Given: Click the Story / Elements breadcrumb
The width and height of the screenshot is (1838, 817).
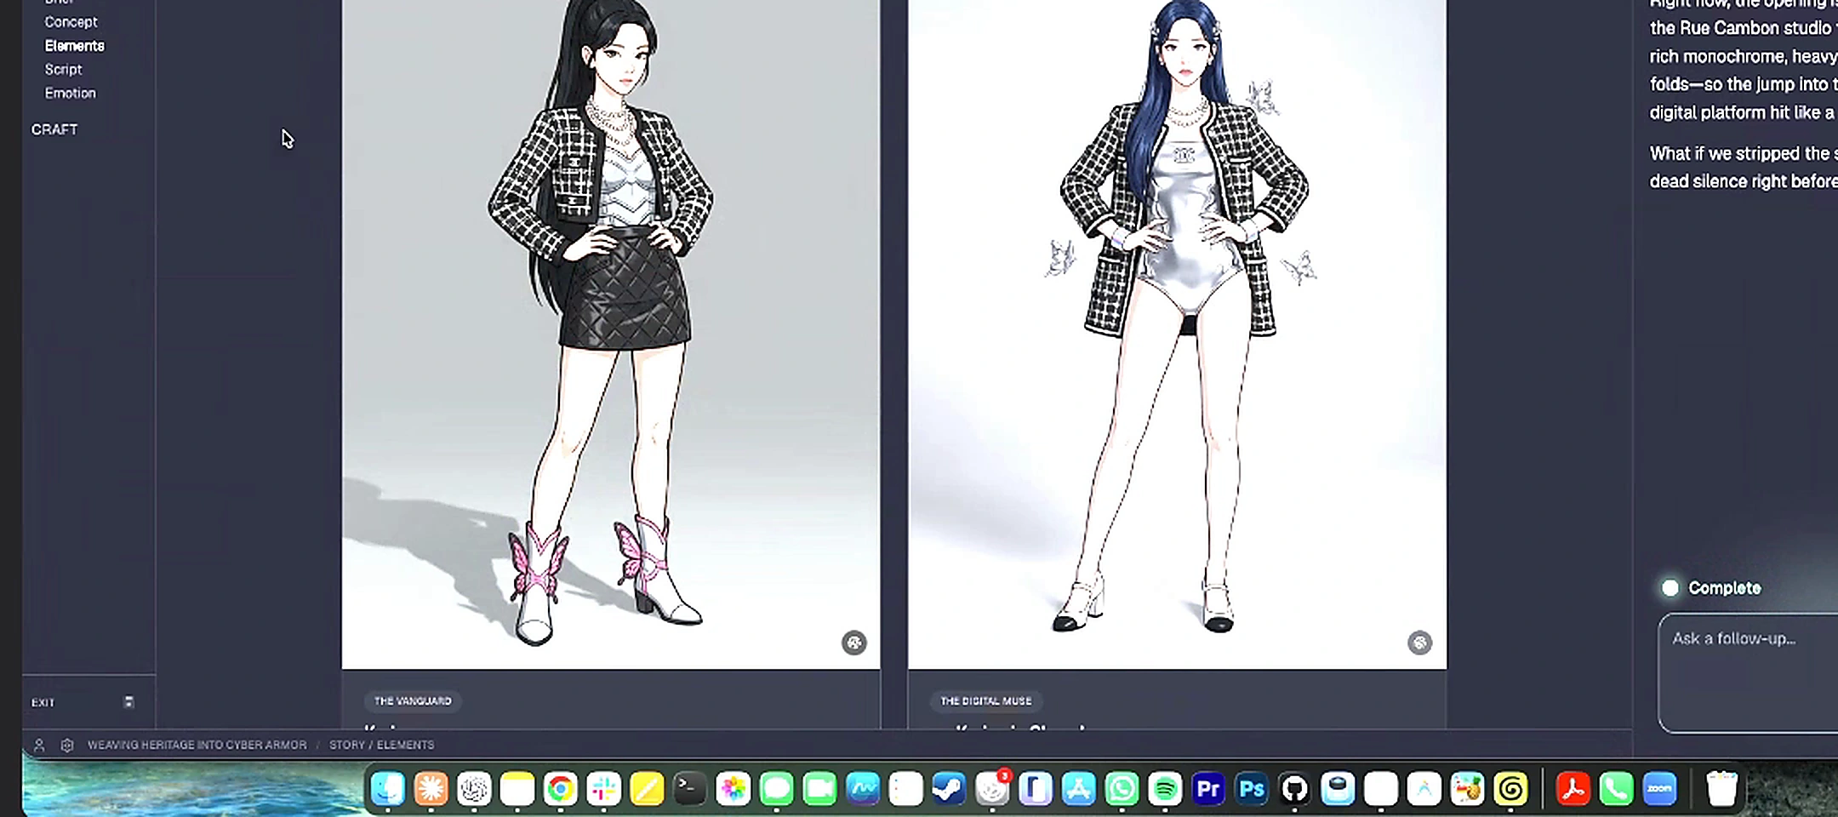Looking at the screenshot, I should (x=381, y=745).
